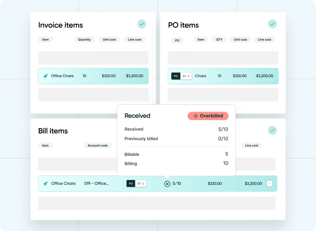Screen dimensions: 316x231
Task: Click the circled X icon next to 5/10
Action: point(167,184)
